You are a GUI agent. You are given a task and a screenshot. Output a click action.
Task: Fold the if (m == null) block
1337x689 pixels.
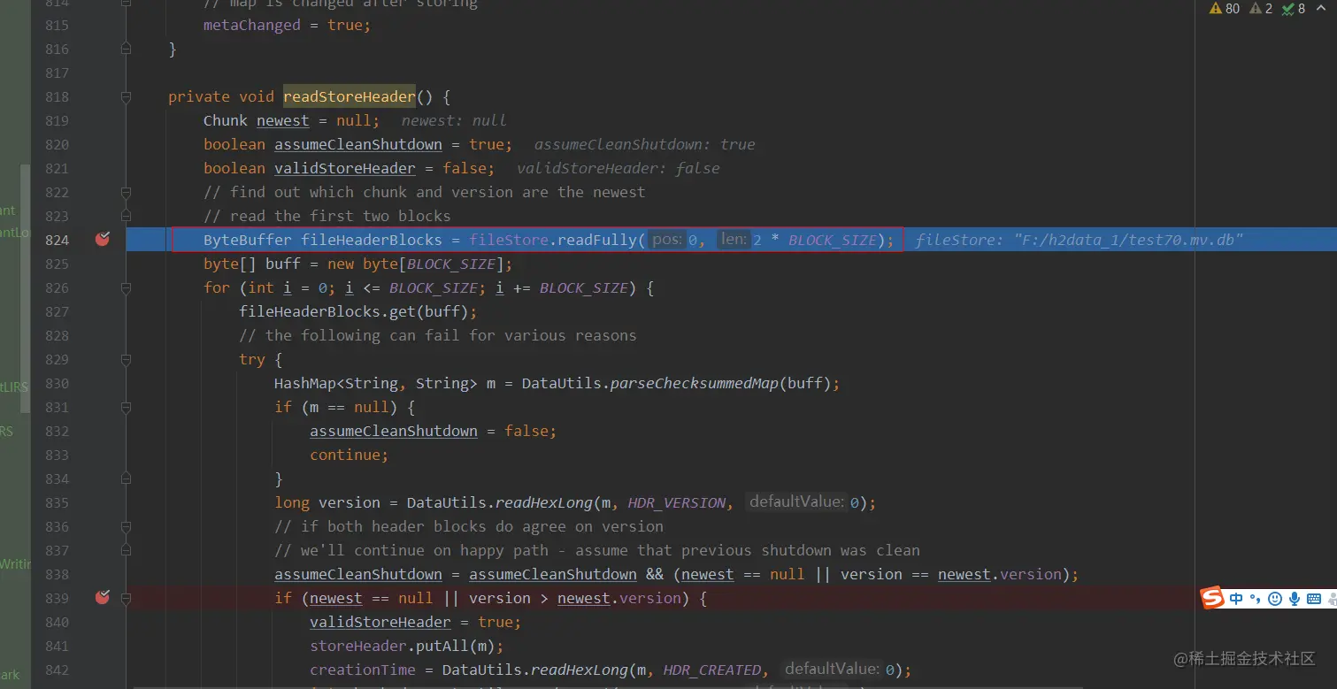click(126, 407)
